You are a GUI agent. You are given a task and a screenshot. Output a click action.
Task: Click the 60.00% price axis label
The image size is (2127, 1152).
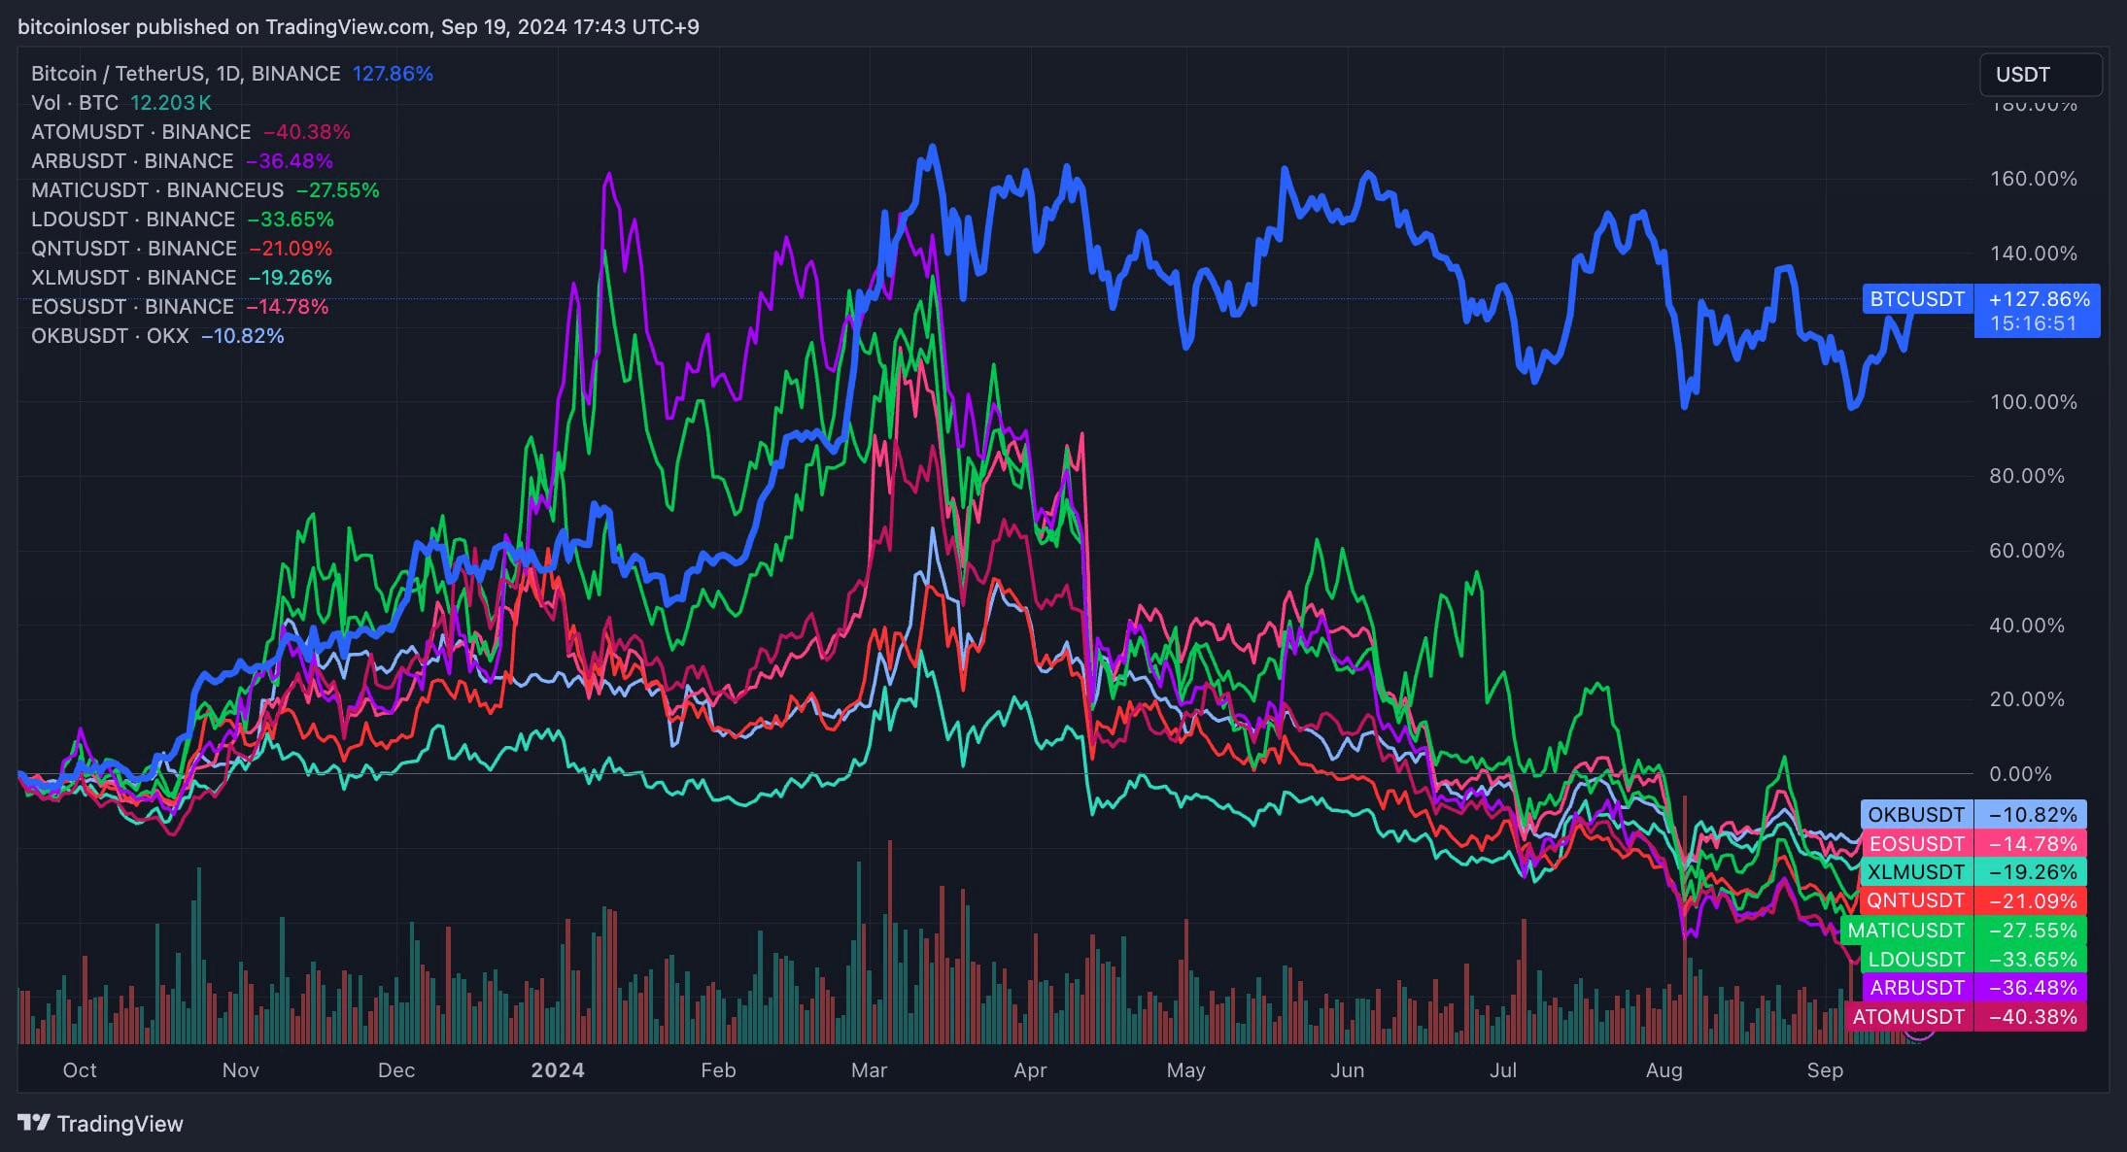[x=2027, y=551]
